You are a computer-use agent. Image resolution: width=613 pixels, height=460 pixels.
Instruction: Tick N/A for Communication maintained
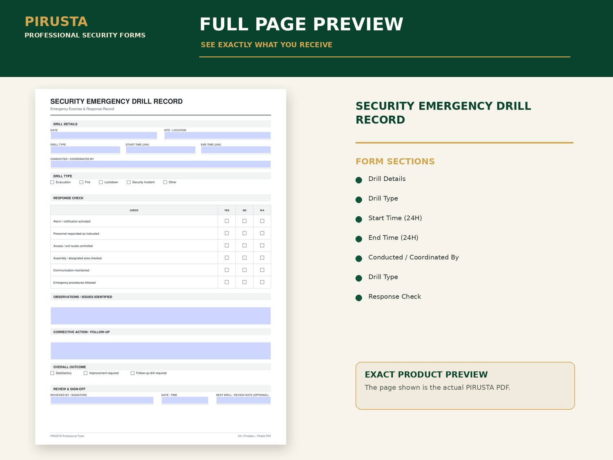click(x=262, y=270)
